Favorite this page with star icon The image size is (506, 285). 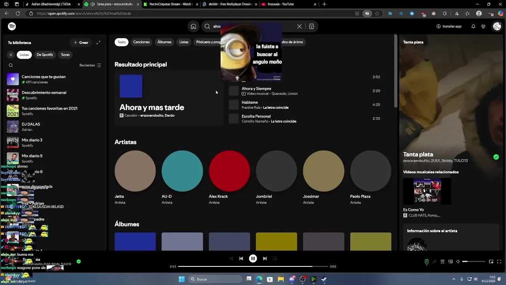pyautogui.click(x=377, y=13)
